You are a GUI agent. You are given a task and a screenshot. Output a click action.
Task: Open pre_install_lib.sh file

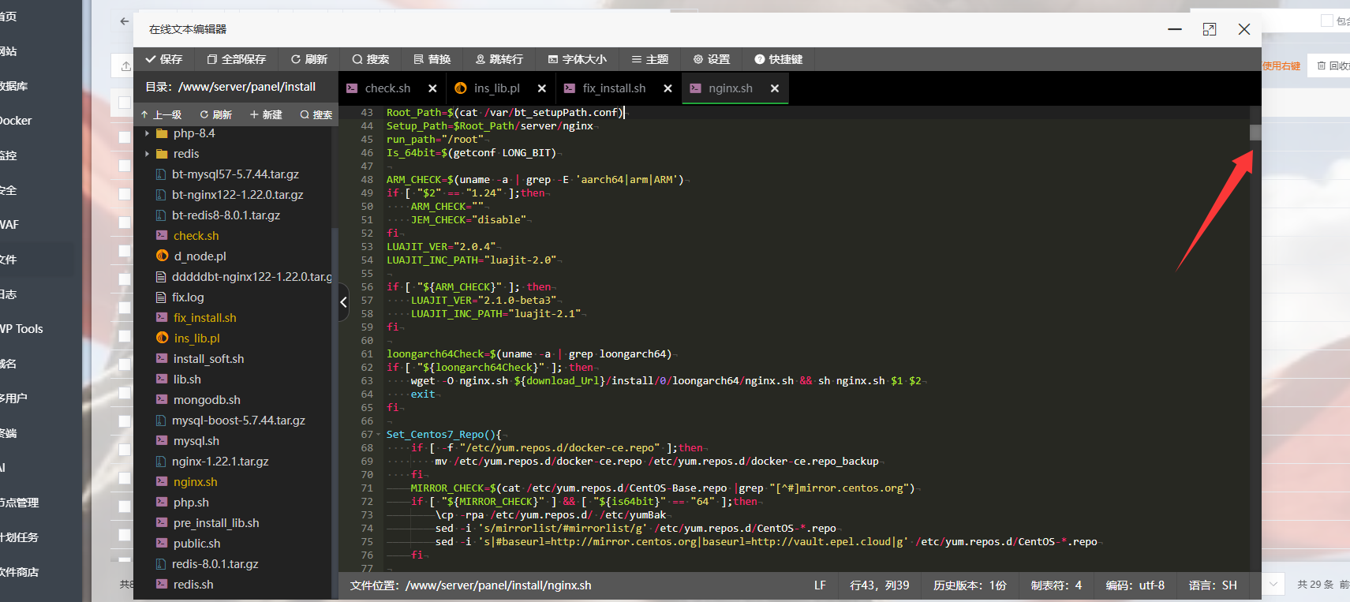coord(216,523)
